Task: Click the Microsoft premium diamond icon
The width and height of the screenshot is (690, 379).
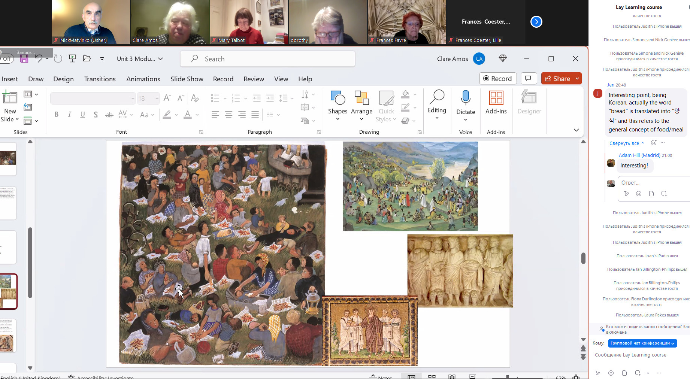Action: pyautogui.click(x=503, y=58)
